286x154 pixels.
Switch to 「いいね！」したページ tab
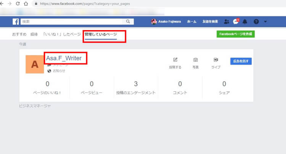[x=61, y=34]
